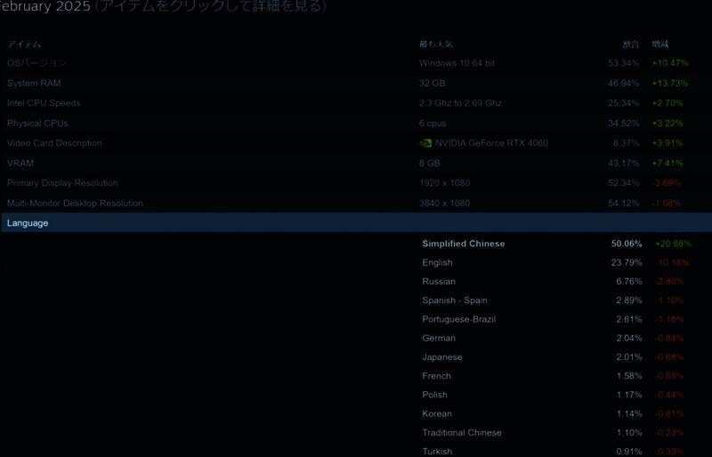Image resolution: width=712 pixels, height=457 pixels.
Task: Collapse the highlighted Language row
Action: 28,223
